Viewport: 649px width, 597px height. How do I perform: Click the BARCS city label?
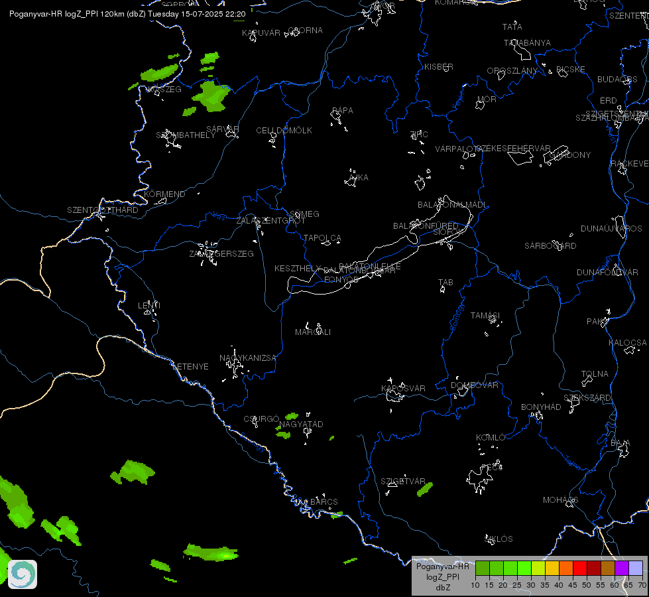[324, 502]
